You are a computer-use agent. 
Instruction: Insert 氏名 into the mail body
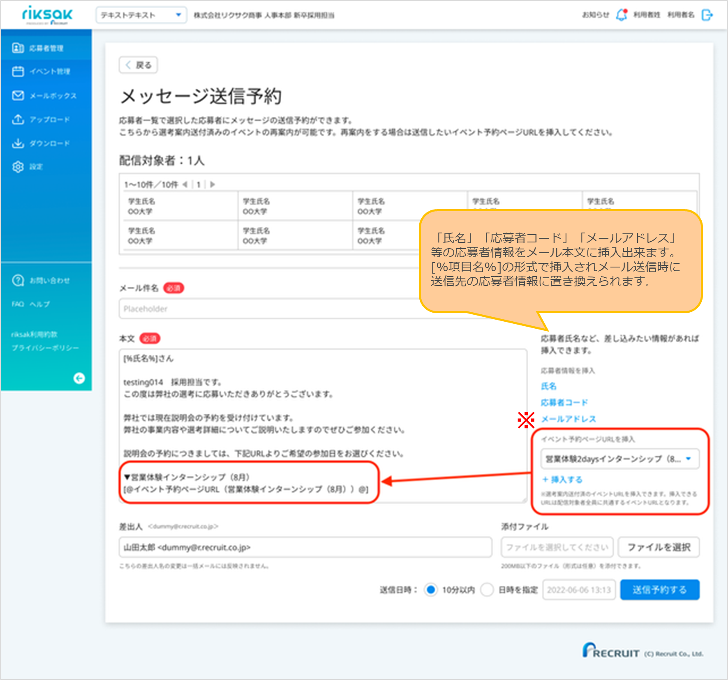click(549, 386)
